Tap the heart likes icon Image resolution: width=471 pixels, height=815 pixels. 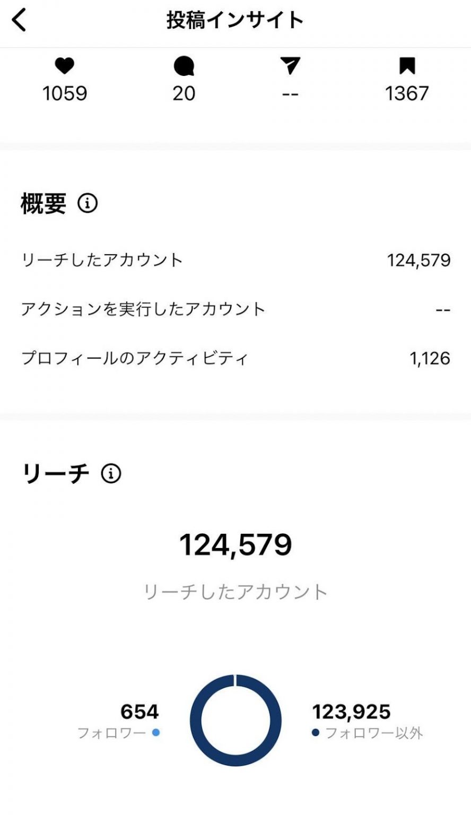click(64, 66)
